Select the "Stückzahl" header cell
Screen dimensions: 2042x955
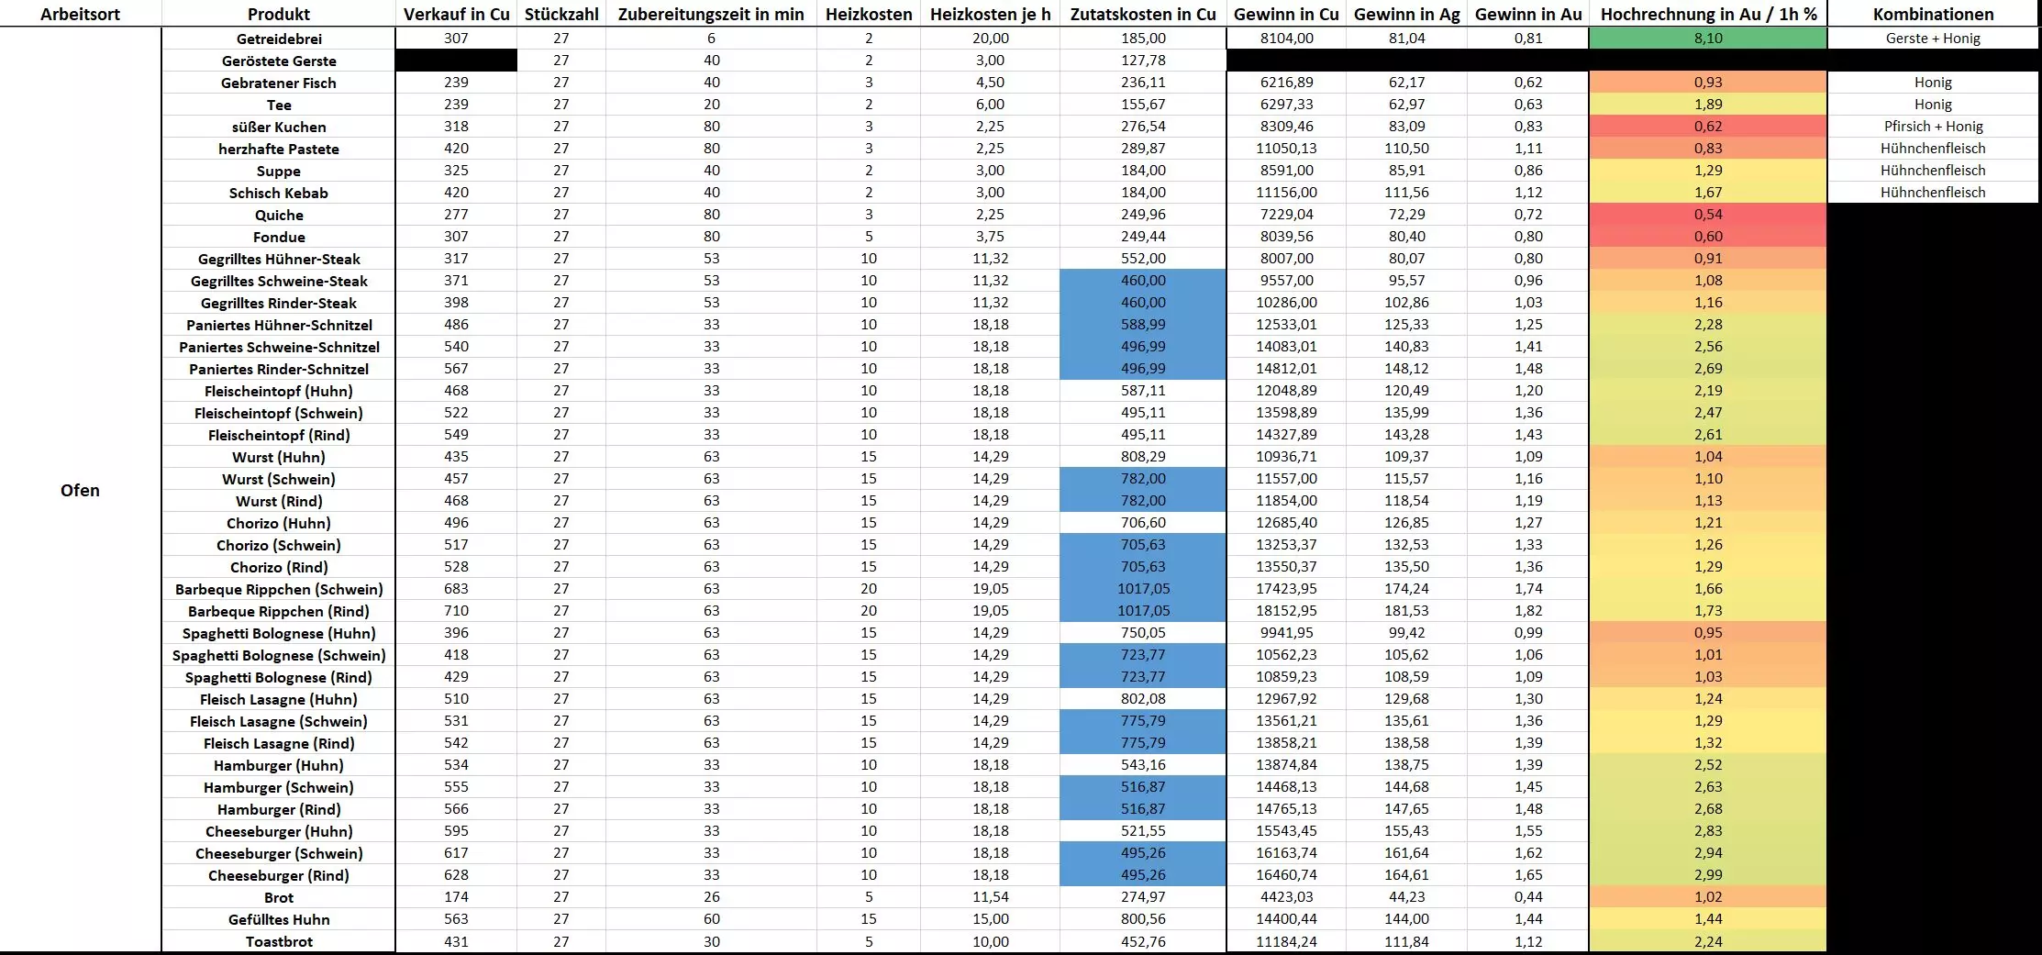tap(561, 14)
